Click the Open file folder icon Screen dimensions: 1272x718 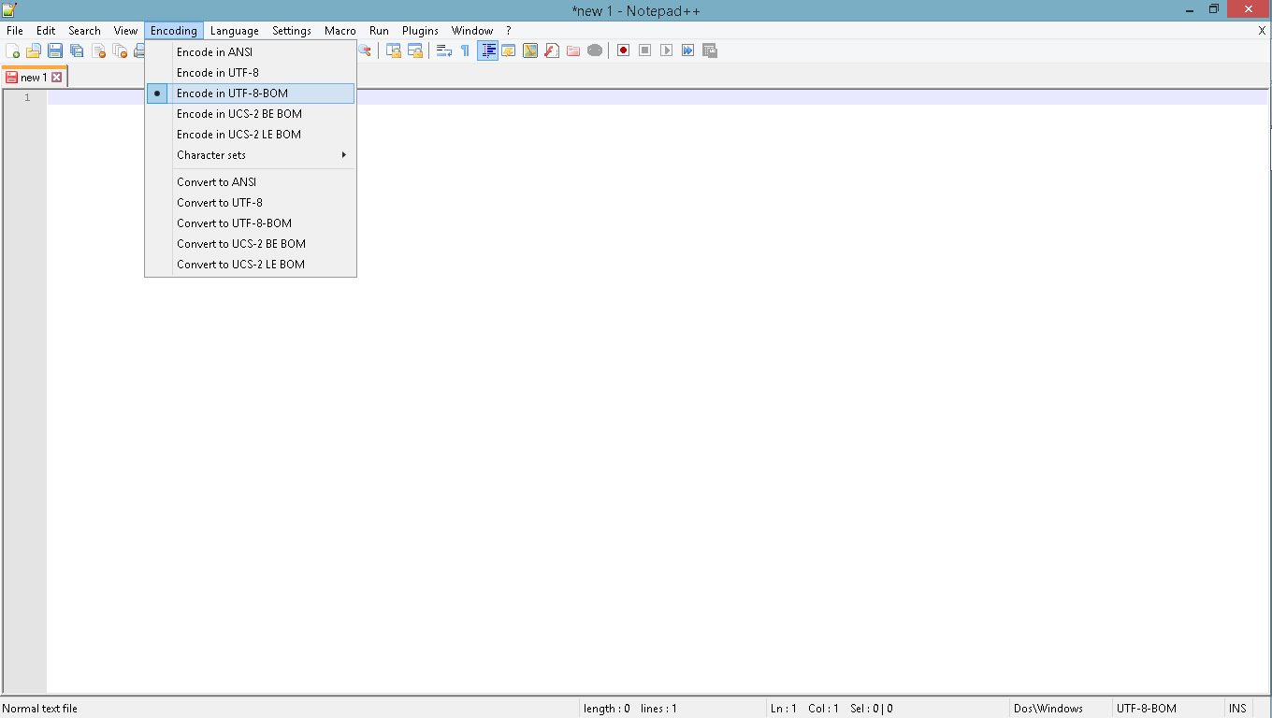coord(34,50)
